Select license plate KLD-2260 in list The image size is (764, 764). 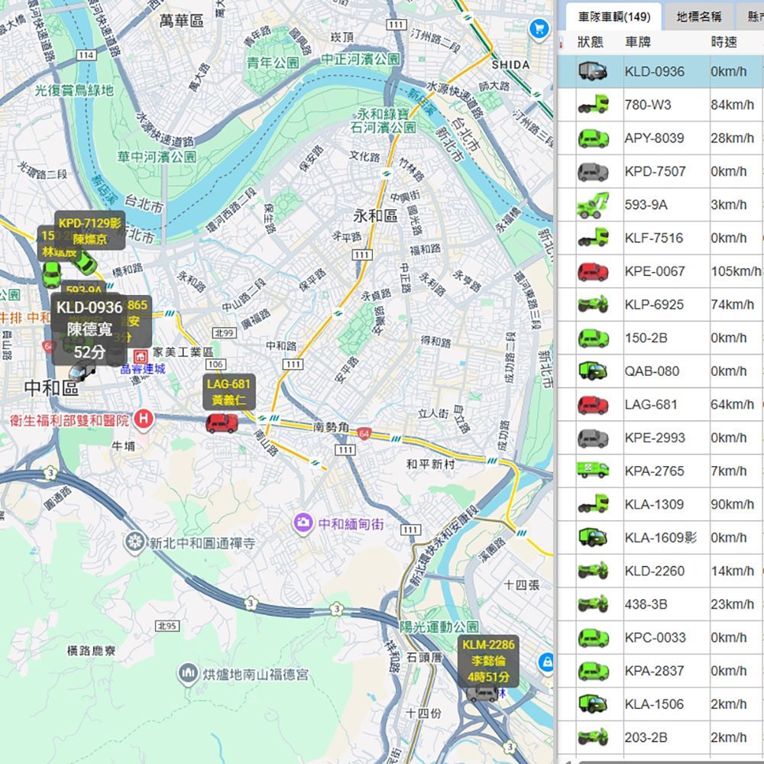(655, 571)
